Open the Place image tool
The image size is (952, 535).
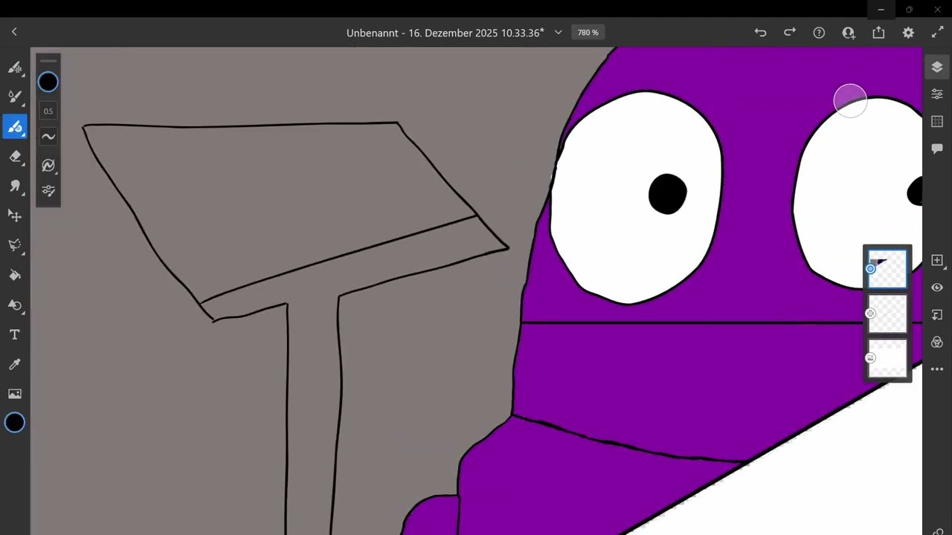pyautogui.click(x=15, y=394)
